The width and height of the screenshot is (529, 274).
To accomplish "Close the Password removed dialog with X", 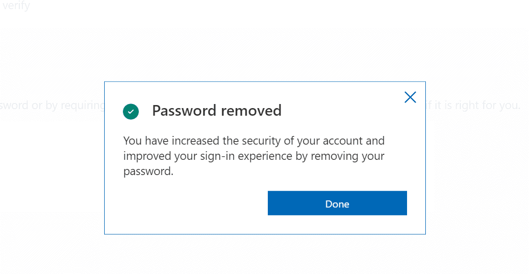I will tap(410, 97).
